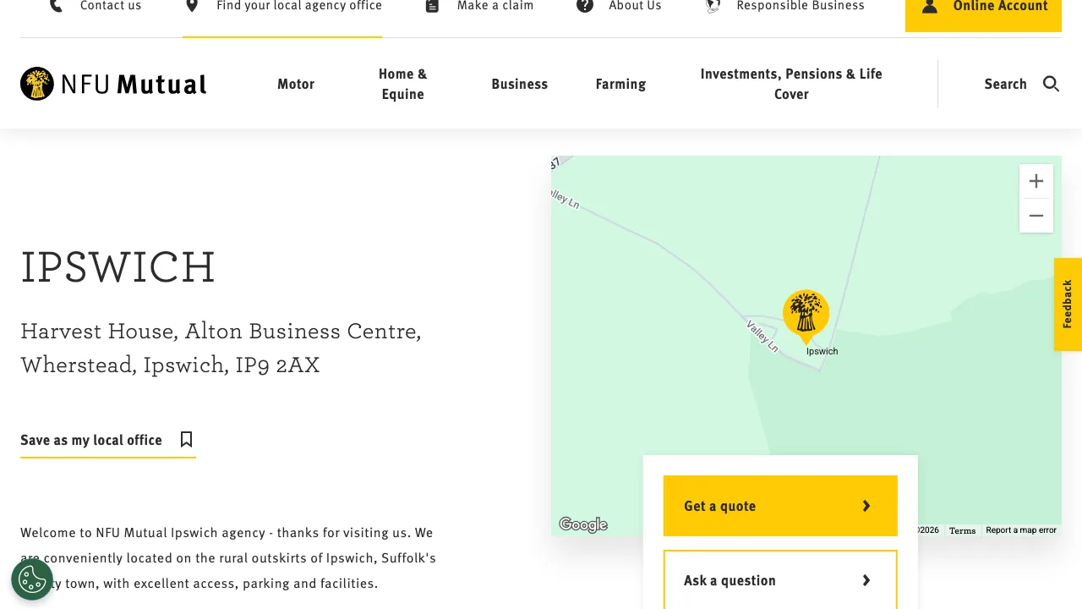The height and width of the screenshot is (609, 1082).
Task: Click the location pin icon in header
Action: coord(192,7)
